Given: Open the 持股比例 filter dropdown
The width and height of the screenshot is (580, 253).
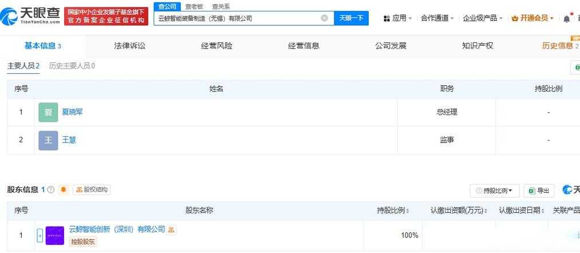Looking at the screenshot, I should point(495,191).
